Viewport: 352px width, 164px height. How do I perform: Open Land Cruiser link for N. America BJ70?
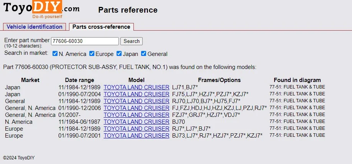tap(136, 122)
